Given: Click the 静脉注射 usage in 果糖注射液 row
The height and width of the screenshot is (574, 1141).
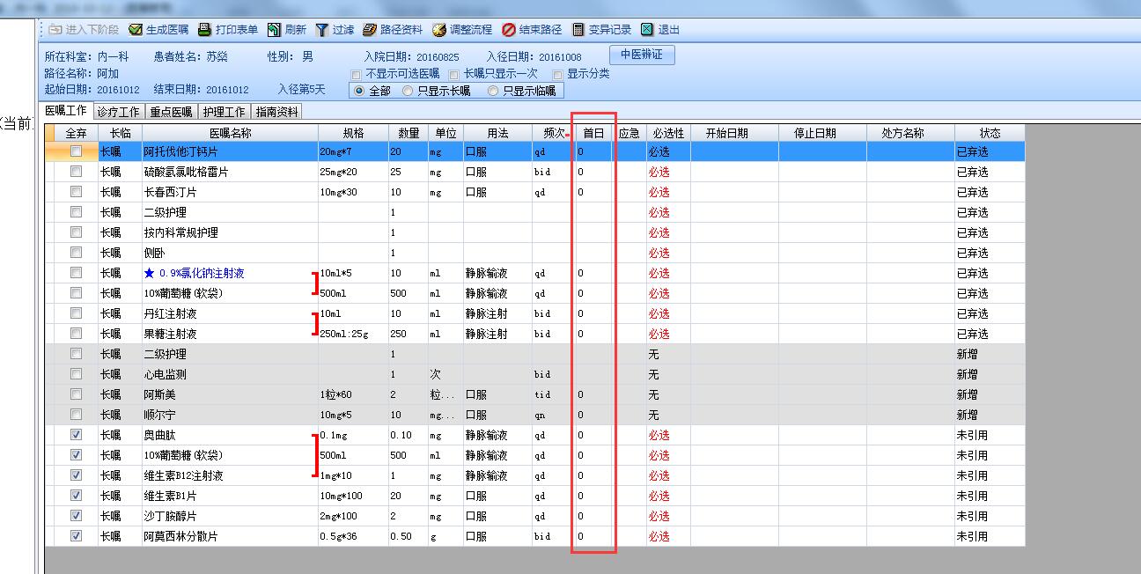Looking at the screenshot, I should click(497, 334).
